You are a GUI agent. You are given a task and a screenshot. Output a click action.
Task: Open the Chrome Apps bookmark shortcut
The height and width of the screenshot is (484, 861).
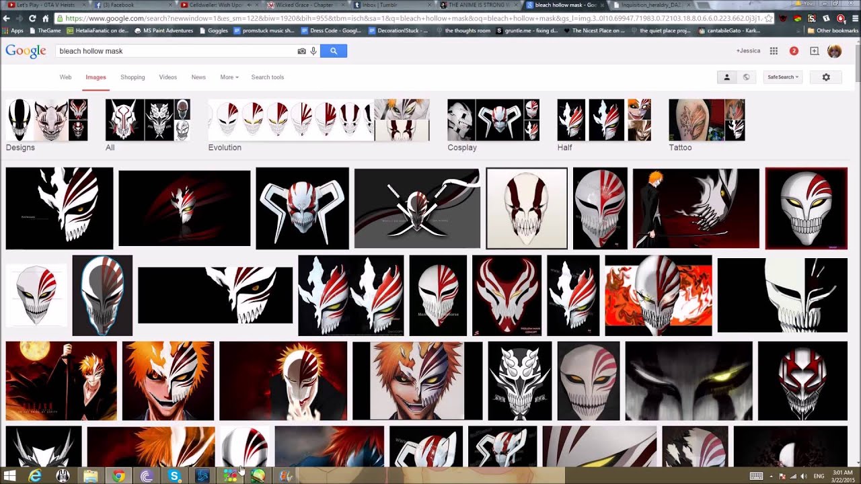13,30
